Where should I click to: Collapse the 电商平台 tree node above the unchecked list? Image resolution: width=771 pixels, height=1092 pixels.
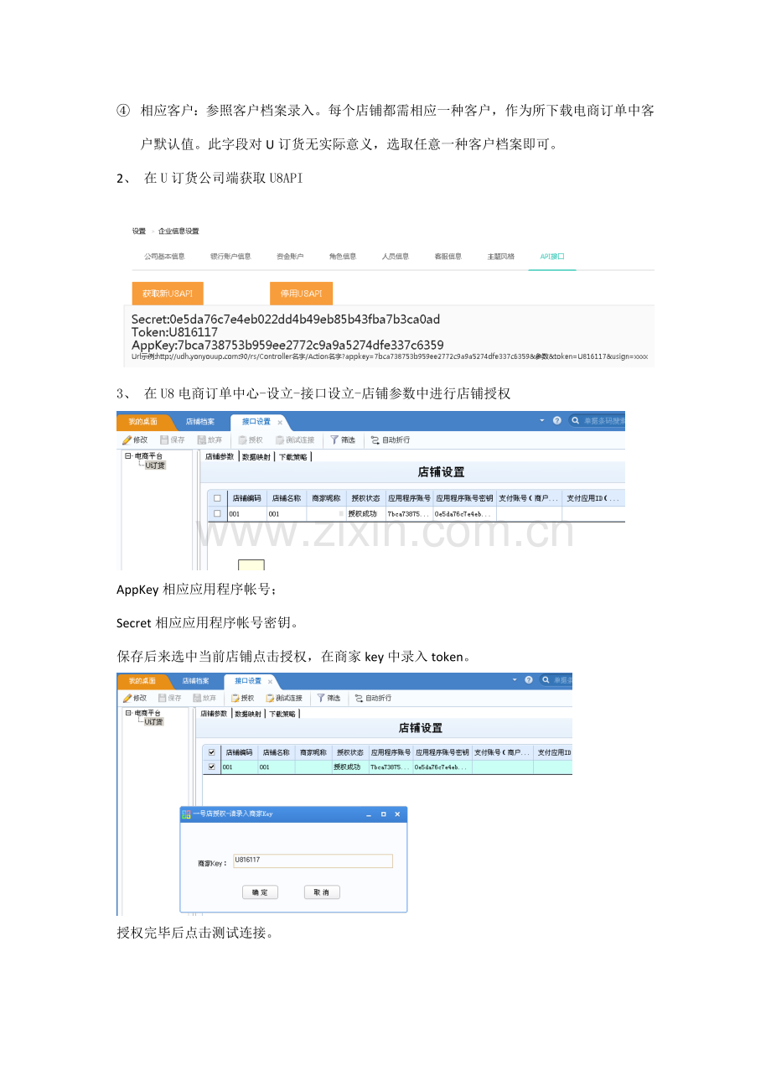point(127,456)
